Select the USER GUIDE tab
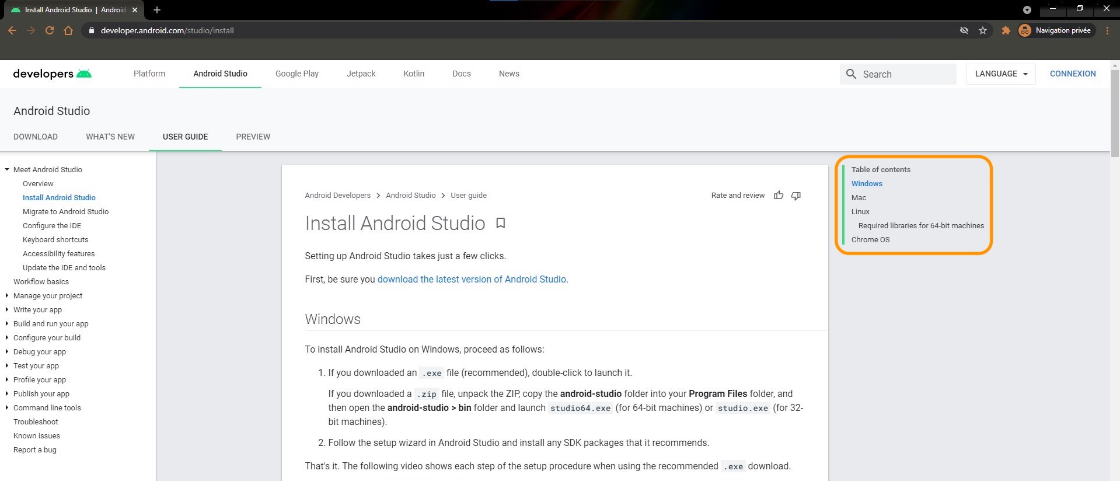1120x481 pixels. pyautogui.click(x=186, y=137)
